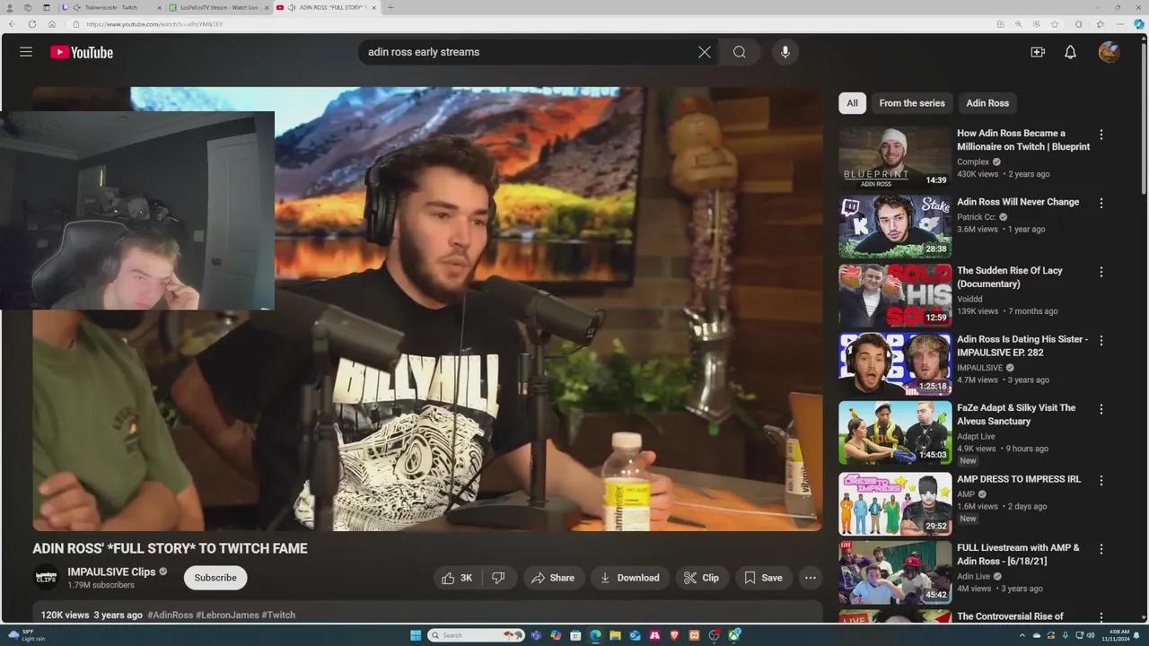The height and width of the screenshot is (646, 1149).
Task: Open options for 'The Sudden Rise Of Lacy'
Action: click(1101, 272)
